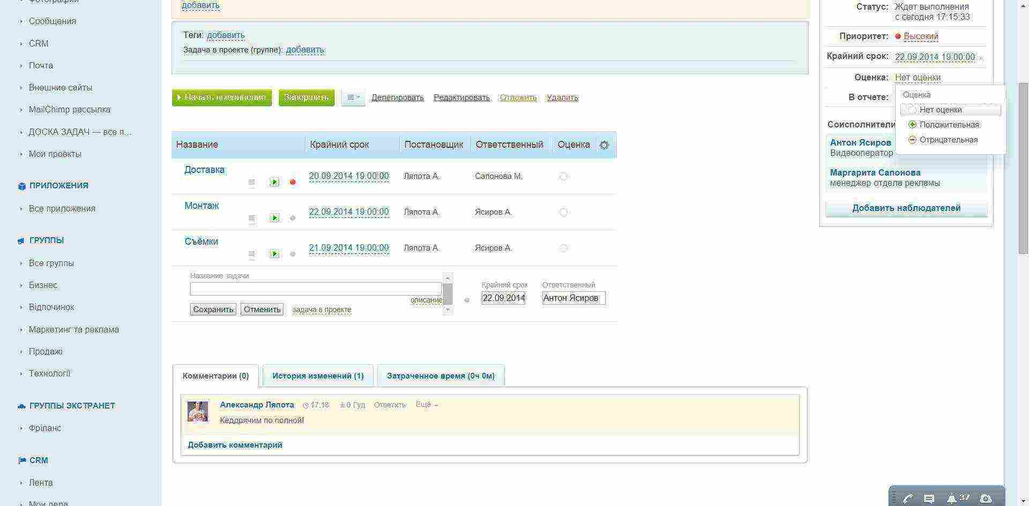Click the Сохранить button in new task form
The image size is (1029, 506).
click(213, 309)
